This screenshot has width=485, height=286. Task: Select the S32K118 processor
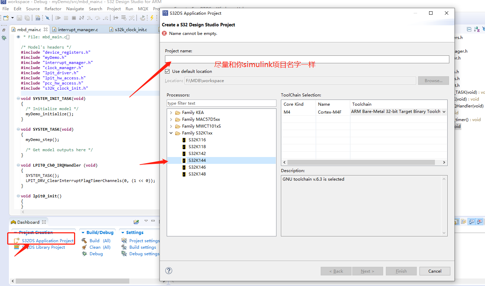click(x=197, y=147)
